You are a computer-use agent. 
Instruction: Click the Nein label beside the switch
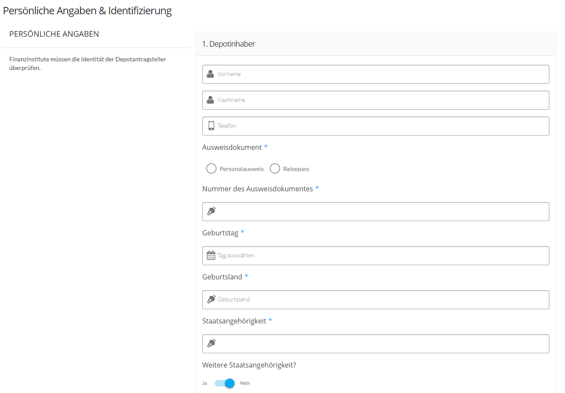(x=245, y=383)
